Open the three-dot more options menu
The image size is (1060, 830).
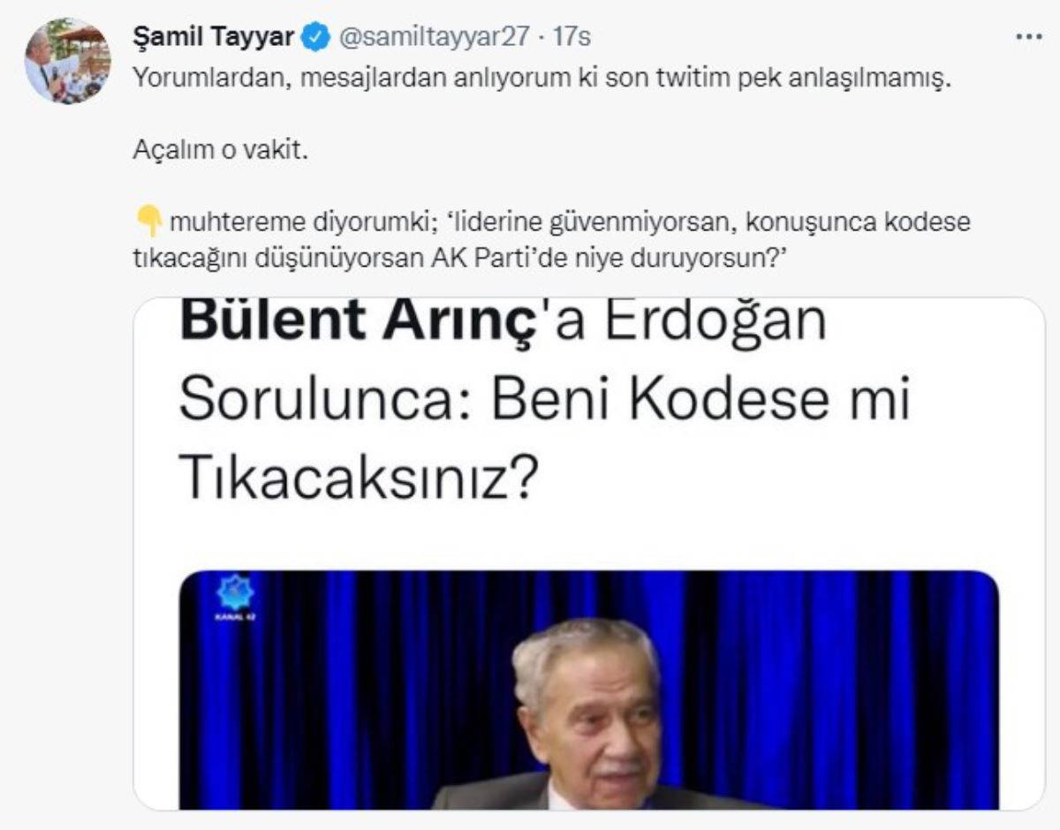1029,38
